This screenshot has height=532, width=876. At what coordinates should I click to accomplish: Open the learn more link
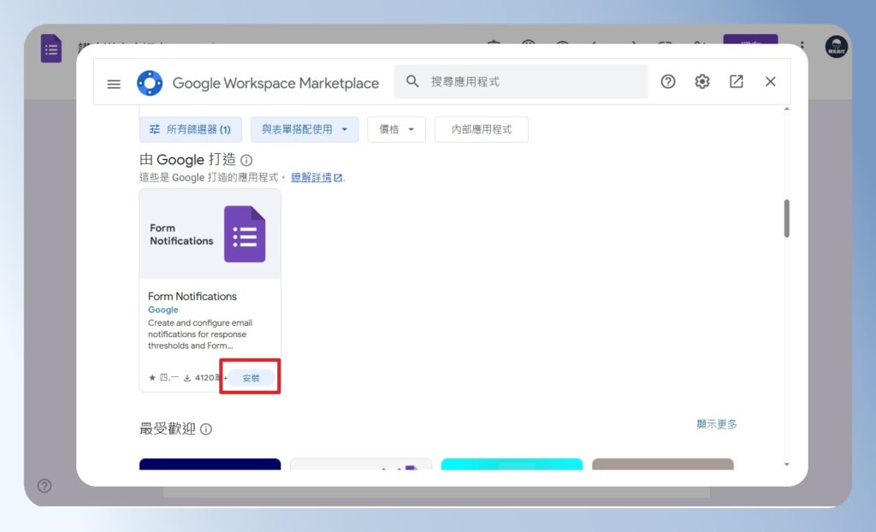(x=317, y=178)
